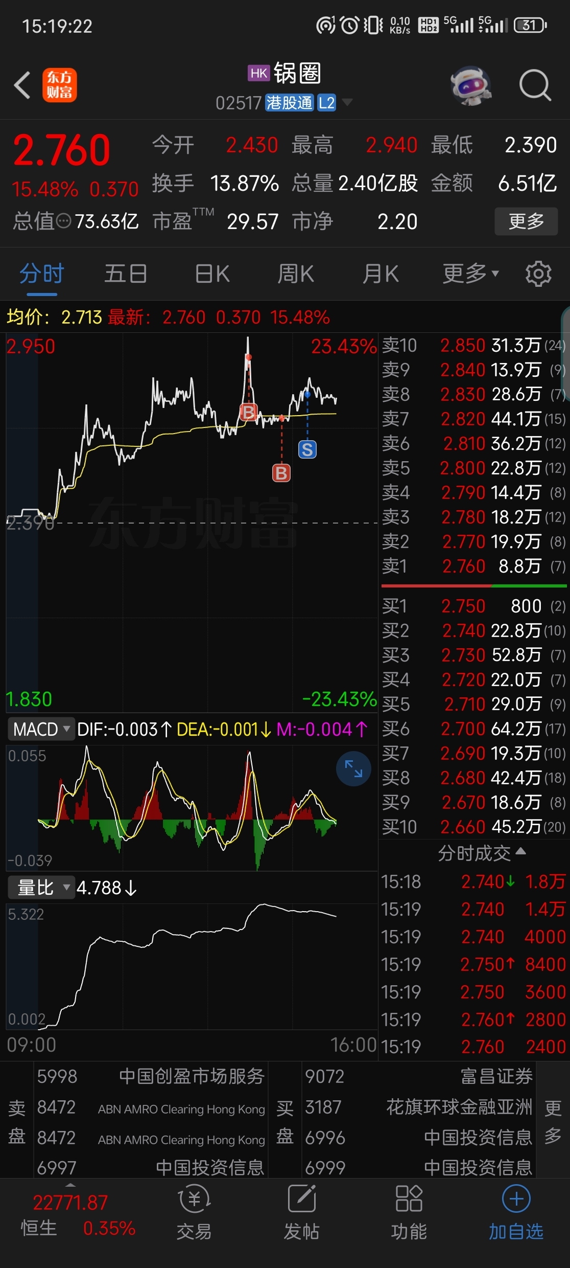Tap the 卖1 2.760 order row
This screenshot has height=1268, width=570.
pyautogui.click(x=474, y=566)
